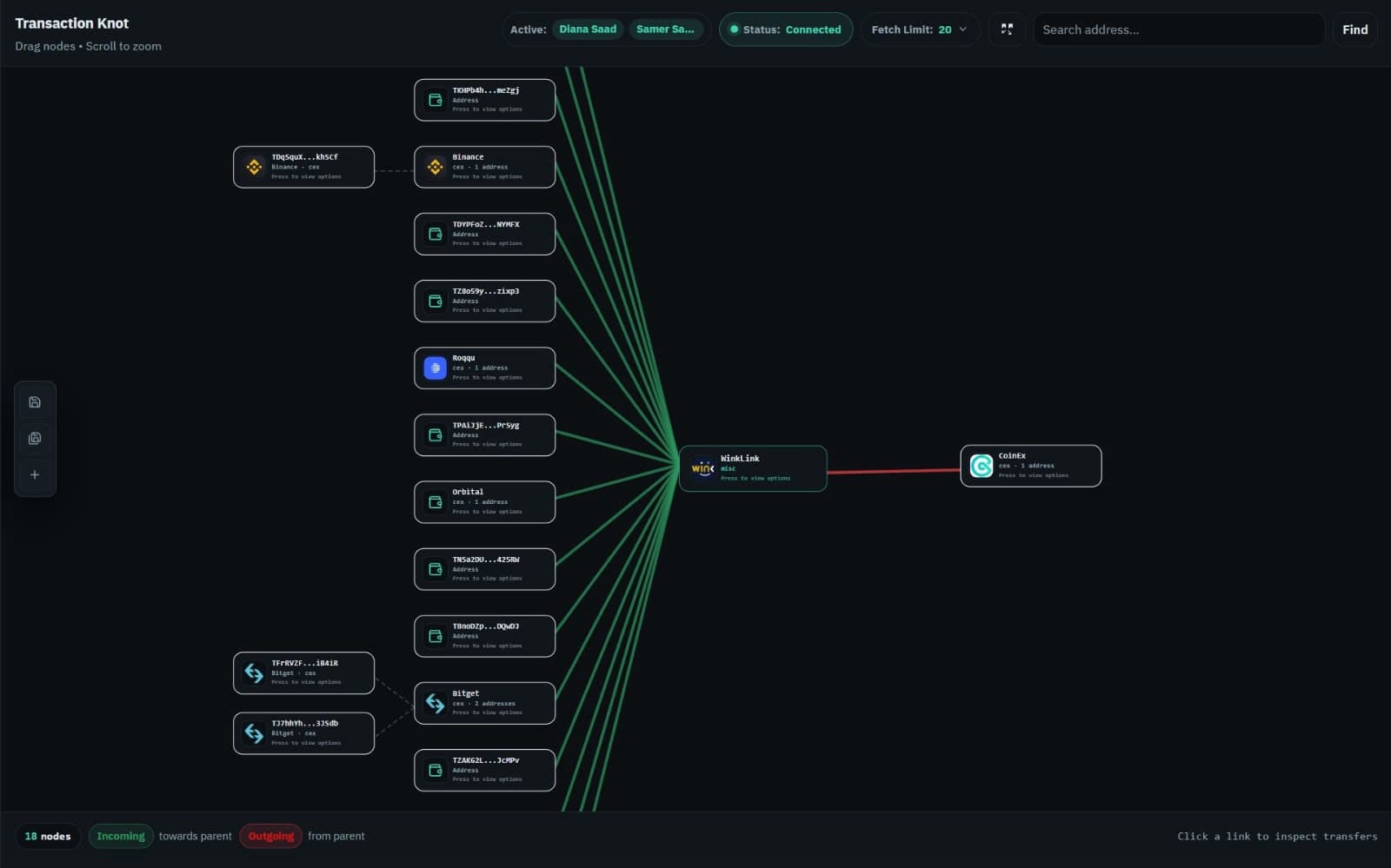Click the Transaction Knot title
1391x868 pixels.
pyautogui.click(x=72, y=23)
